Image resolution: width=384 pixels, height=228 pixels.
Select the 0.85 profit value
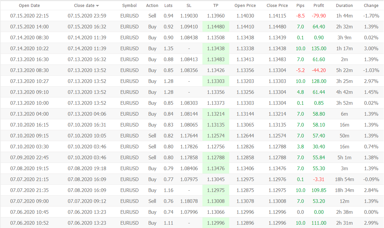click(x=319, y=103)
